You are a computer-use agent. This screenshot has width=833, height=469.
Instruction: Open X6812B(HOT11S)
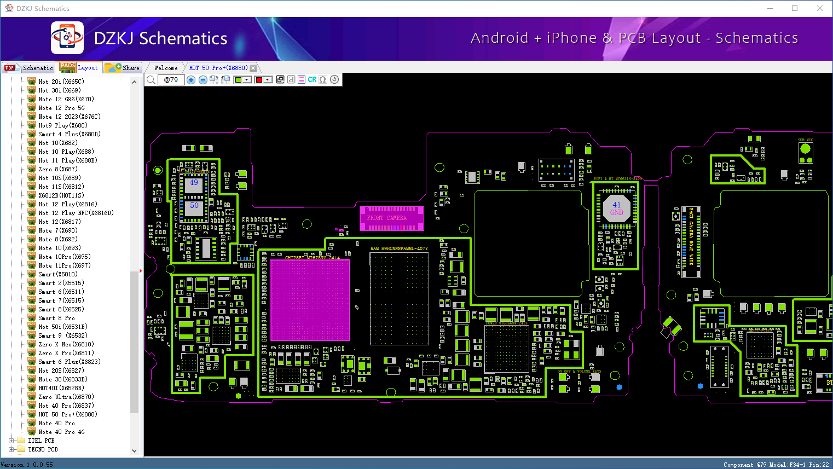click(x=61, y=195)
